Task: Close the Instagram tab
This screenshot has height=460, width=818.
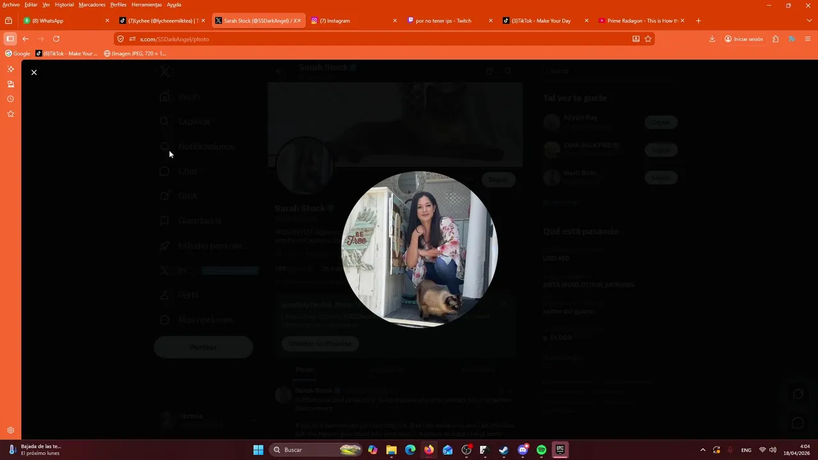Action: pos(395,20)
